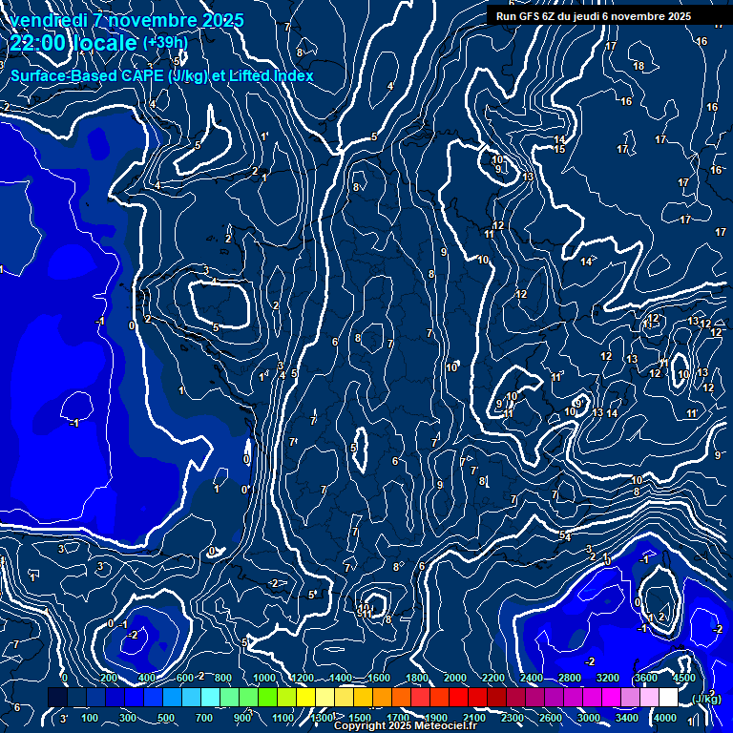Click the legend value '200'

click(109, 678)
